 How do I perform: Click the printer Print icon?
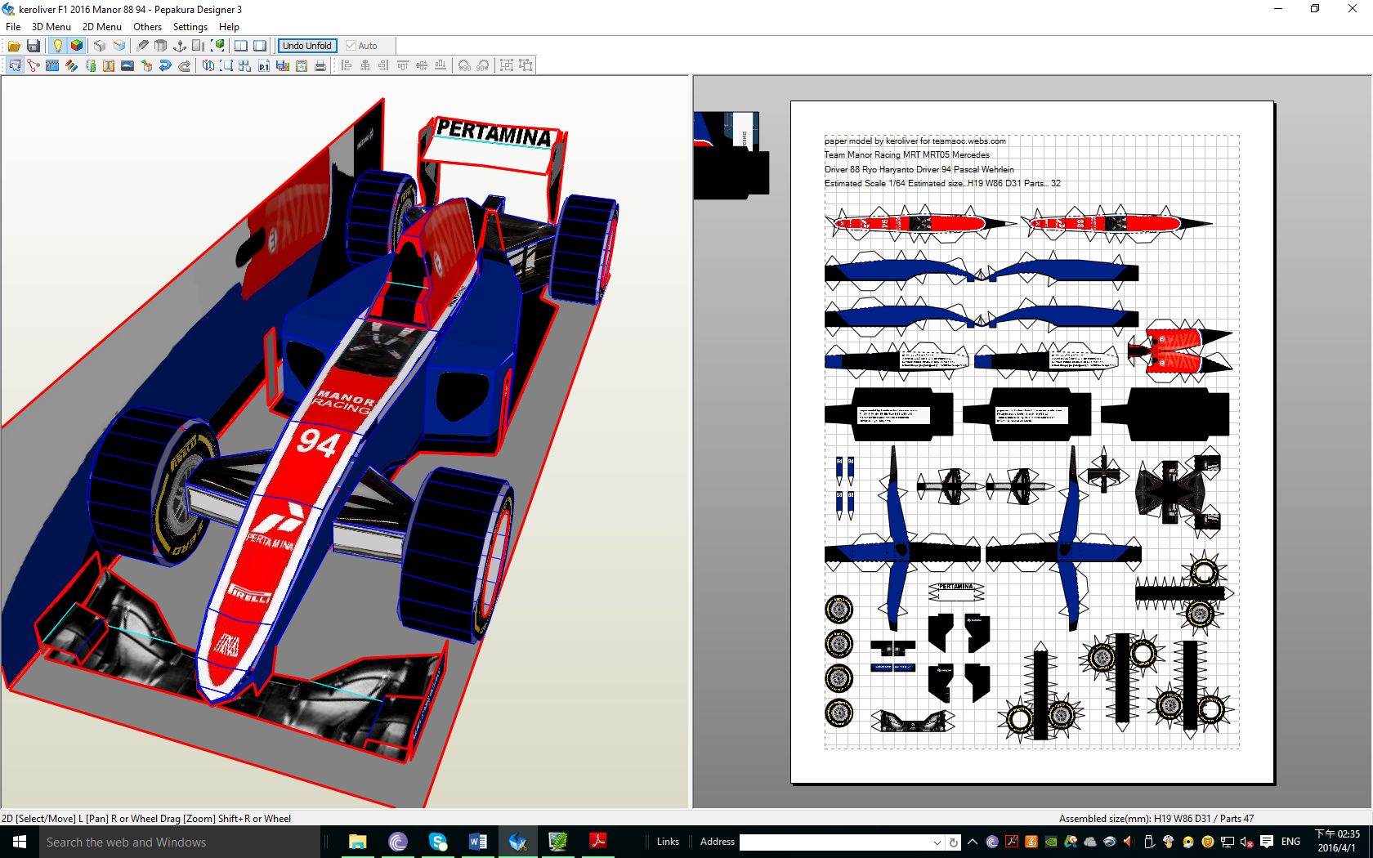click(320, 65)
